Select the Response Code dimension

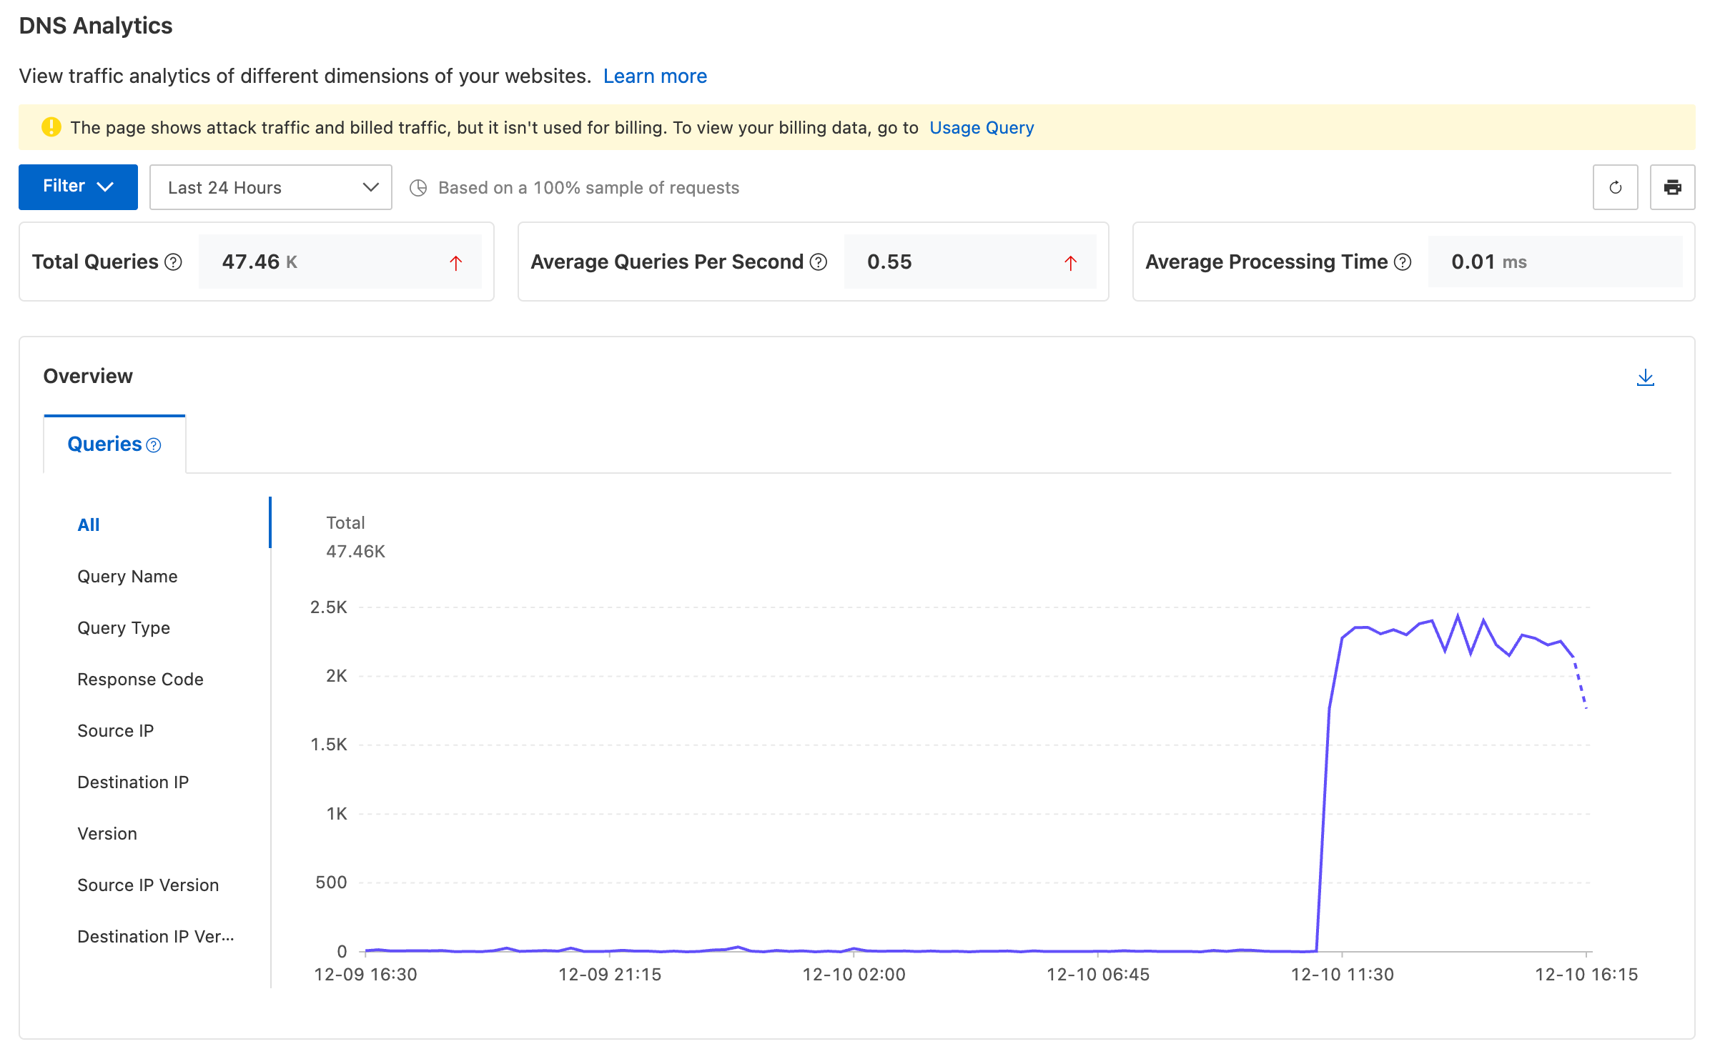[140, 679]
